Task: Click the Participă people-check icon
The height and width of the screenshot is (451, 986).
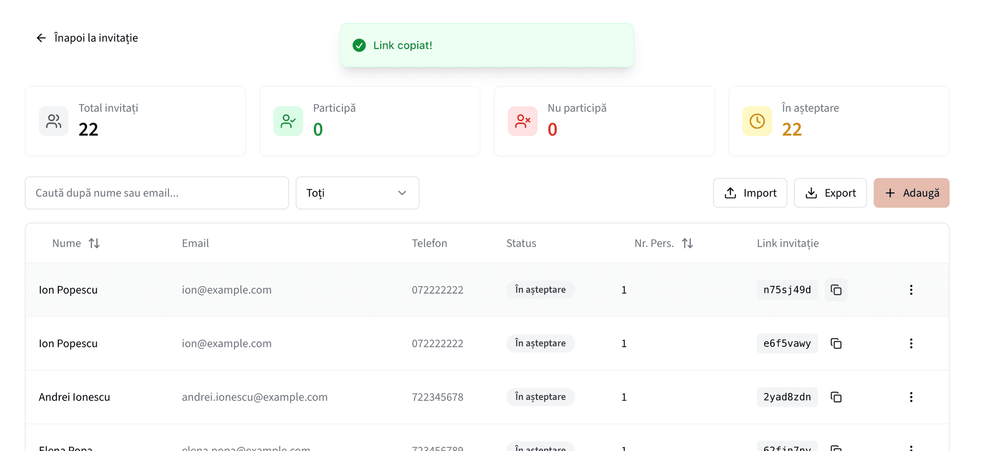Action: coord(288,121)
